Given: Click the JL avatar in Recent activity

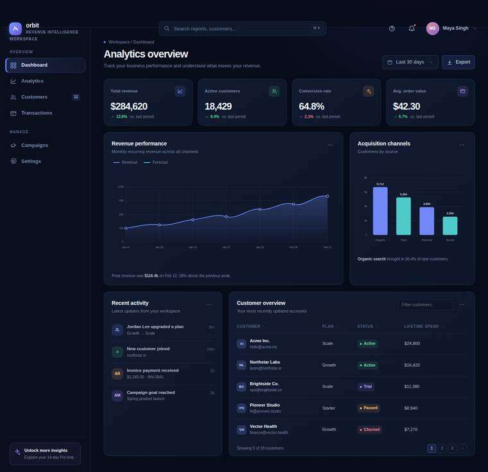Looking at the screenshot, I should [118, 330].
